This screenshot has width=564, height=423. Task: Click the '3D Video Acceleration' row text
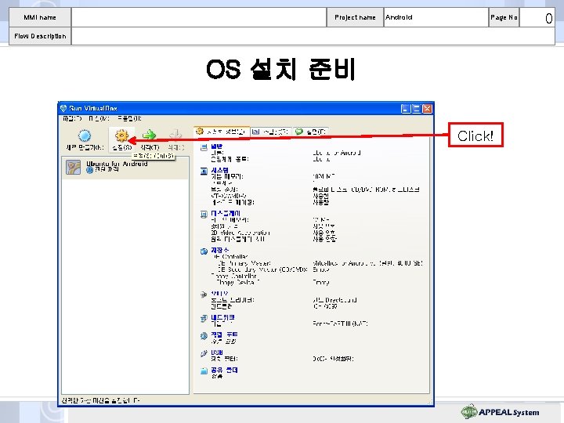click(240, 233)
